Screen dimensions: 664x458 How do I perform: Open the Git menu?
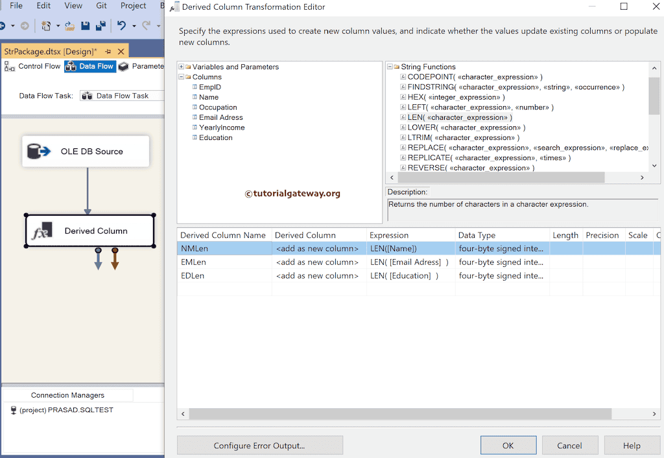pos(101,6)
